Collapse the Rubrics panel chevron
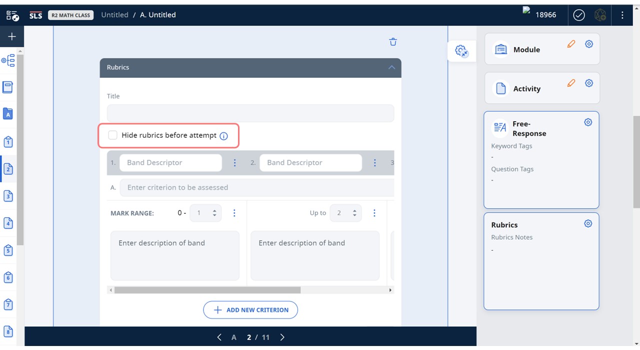640x350 pixels. tap(391, 67)
